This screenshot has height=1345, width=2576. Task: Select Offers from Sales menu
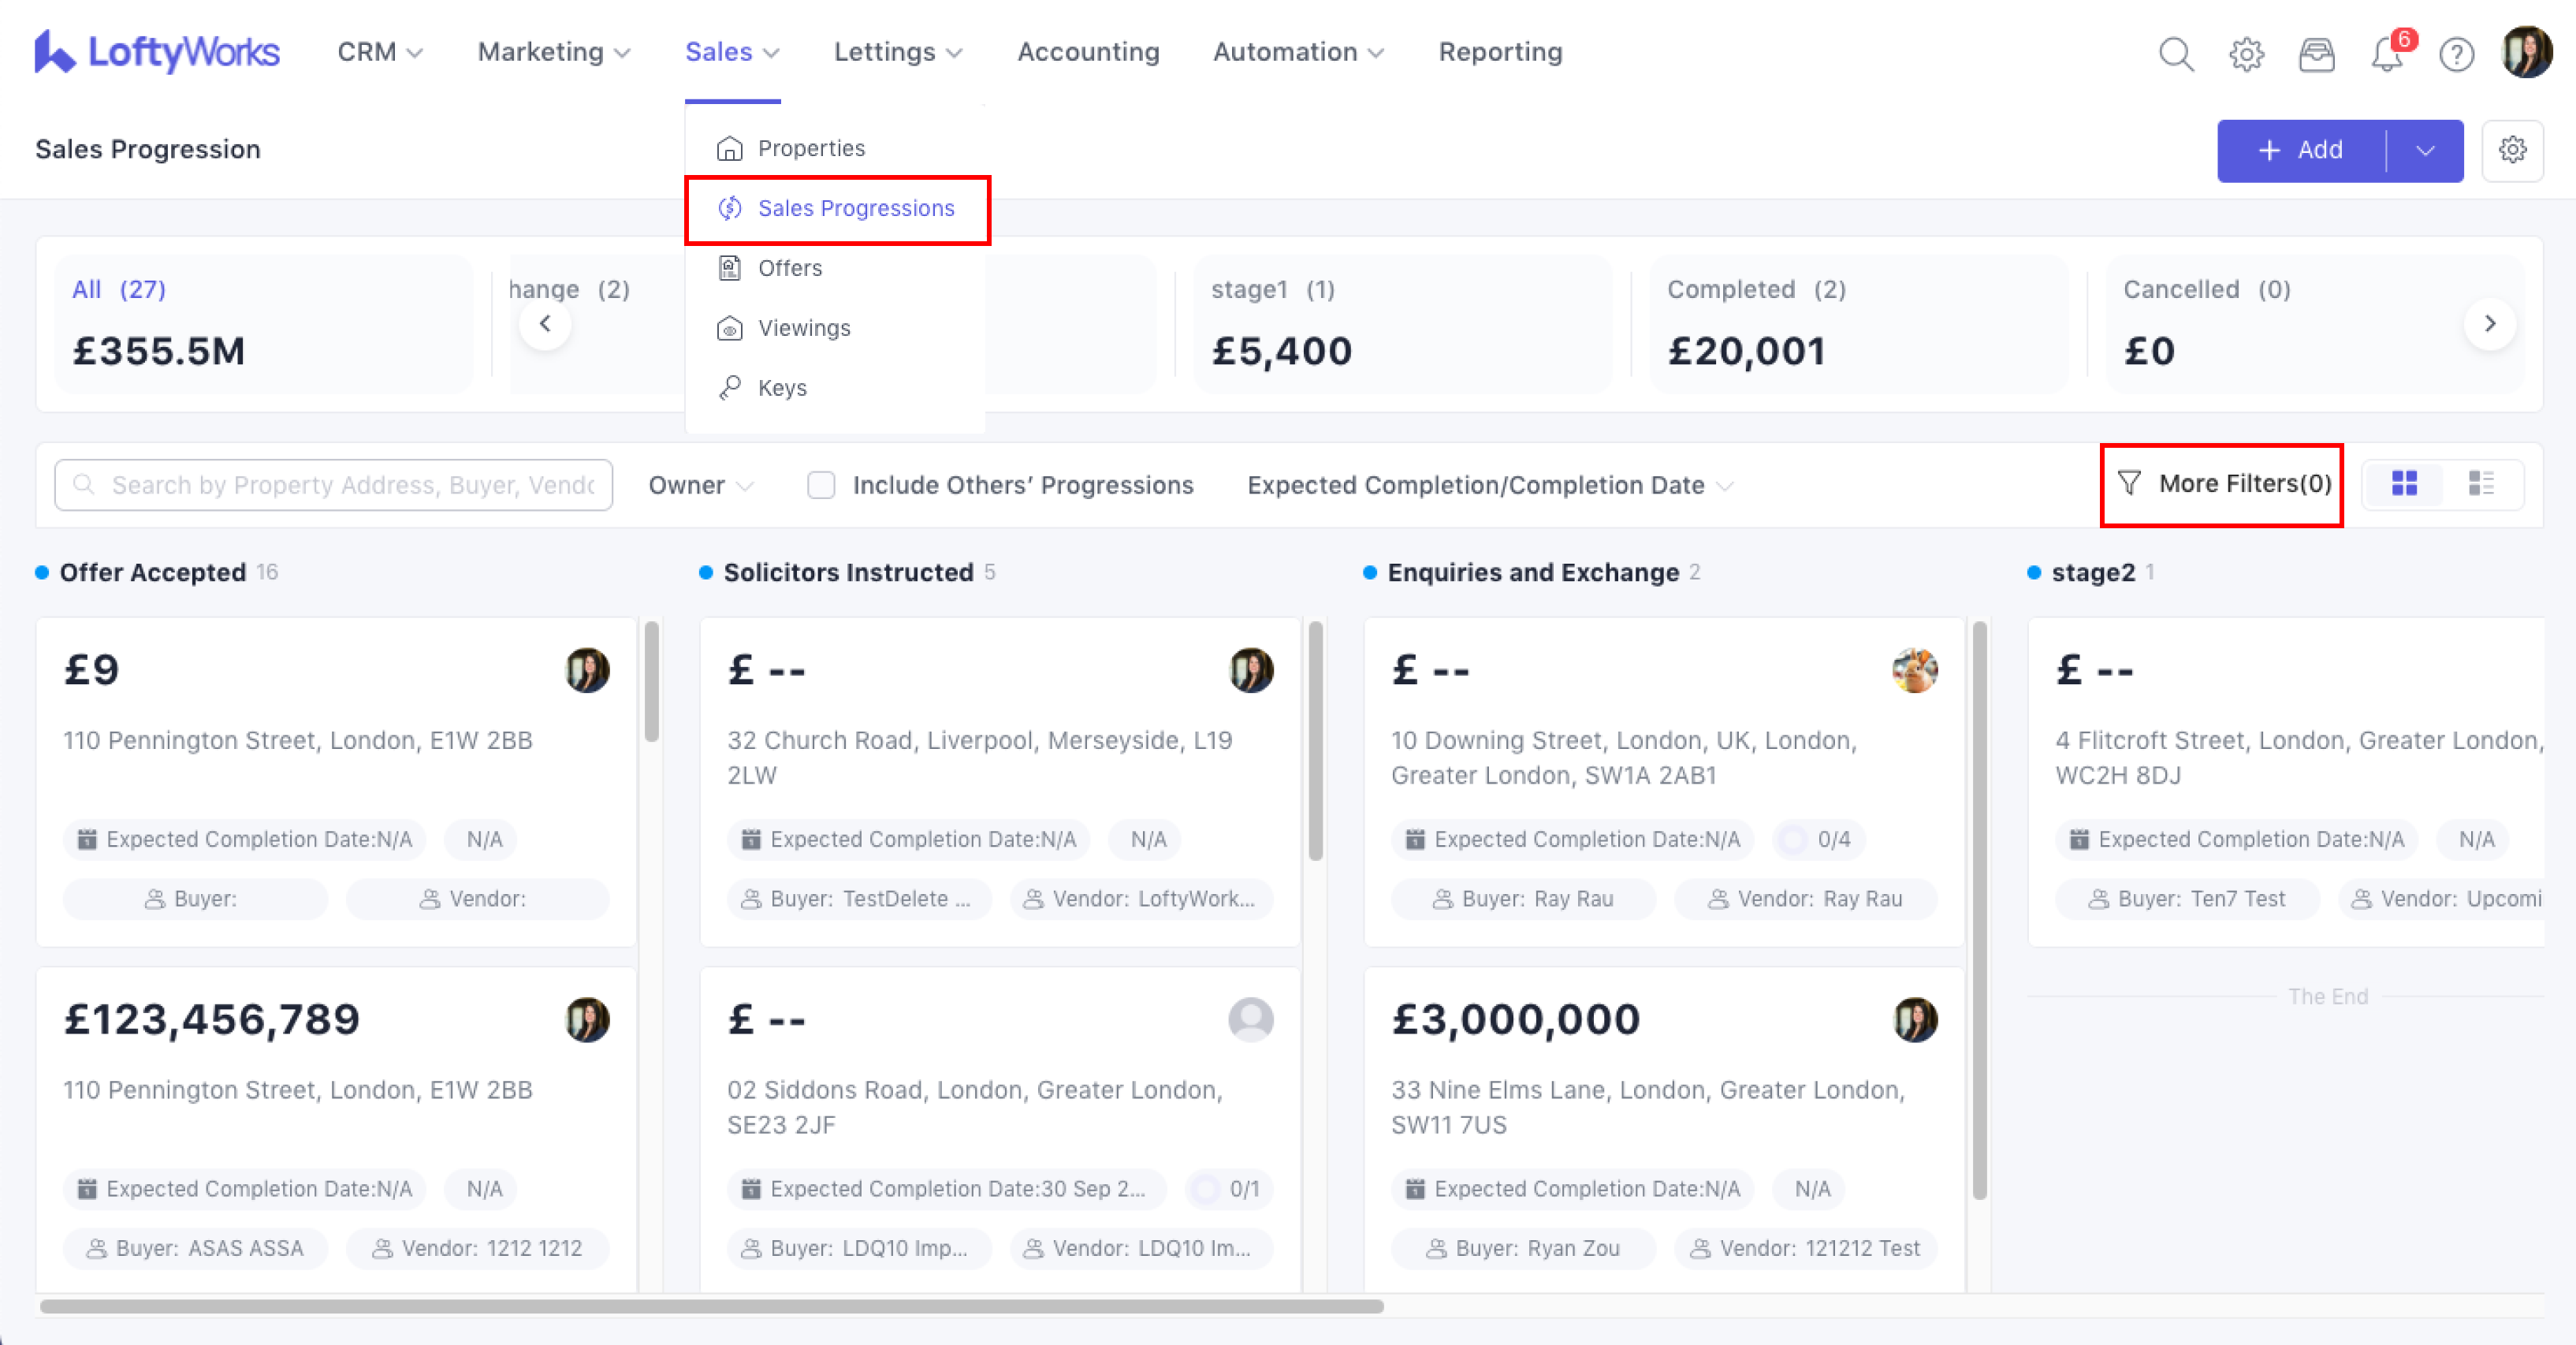(x=789, y=268)
